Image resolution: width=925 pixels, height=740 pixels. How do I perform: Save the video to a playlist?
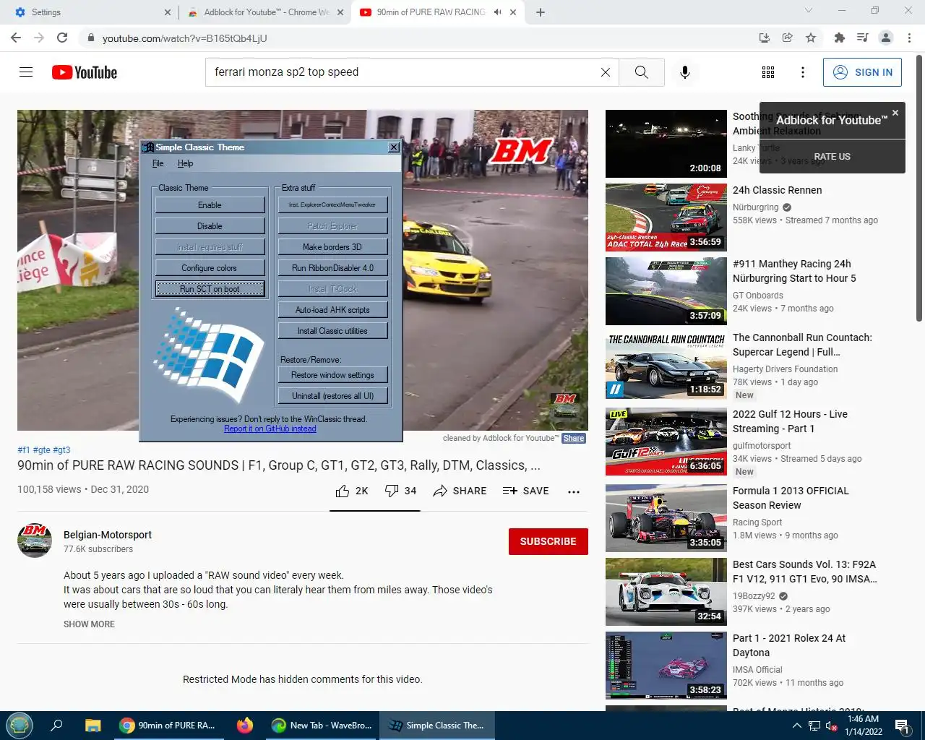[x=526, y=491]
